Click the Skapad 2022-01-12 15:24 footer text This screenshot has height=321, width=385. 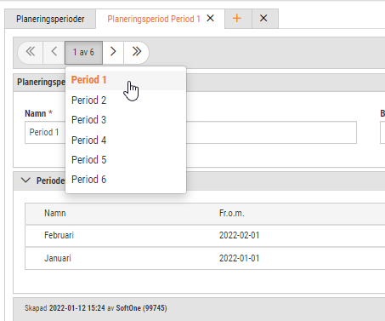point(96,308)
